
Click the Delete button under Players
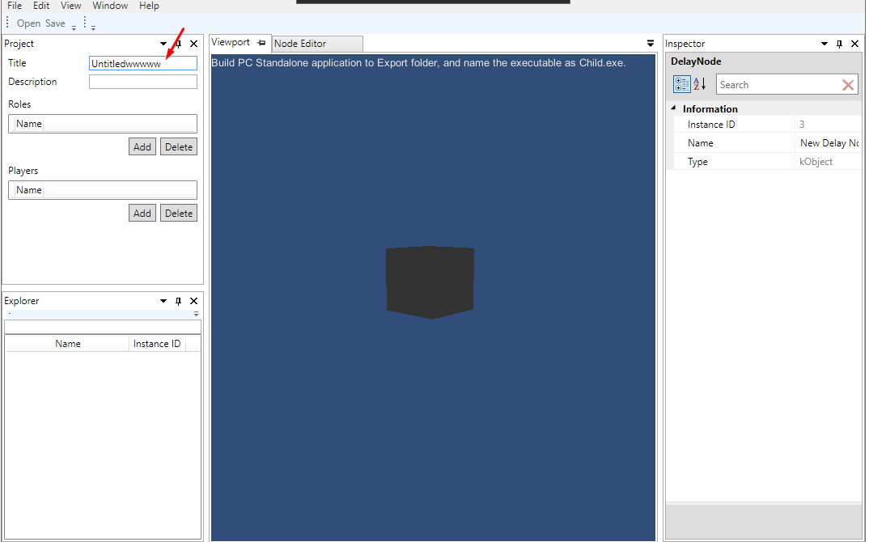[x=178, y=213]
